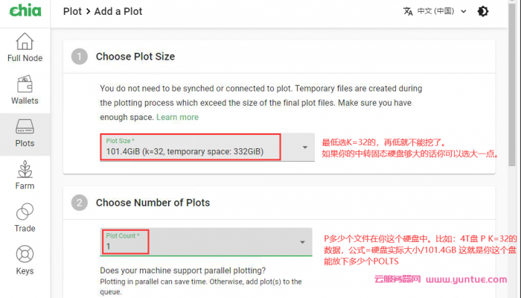Click the Farm menu label
Viewport: 521px width, 298px height.
(x=25, y=186)
